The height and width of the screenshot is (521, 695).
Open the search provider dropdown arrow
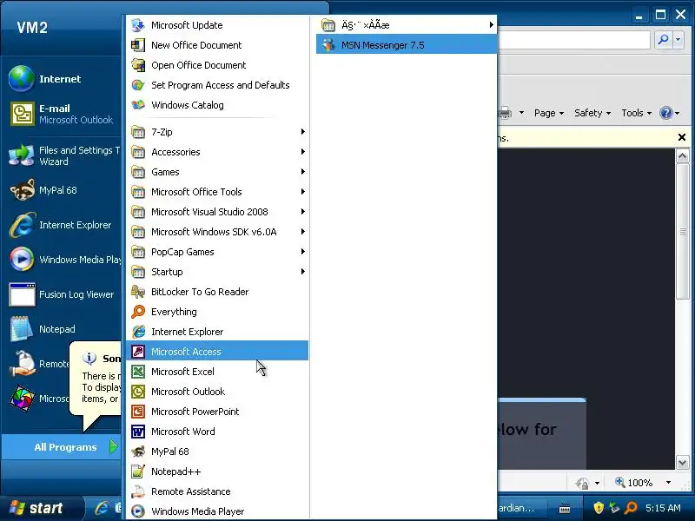pos(678,40)
